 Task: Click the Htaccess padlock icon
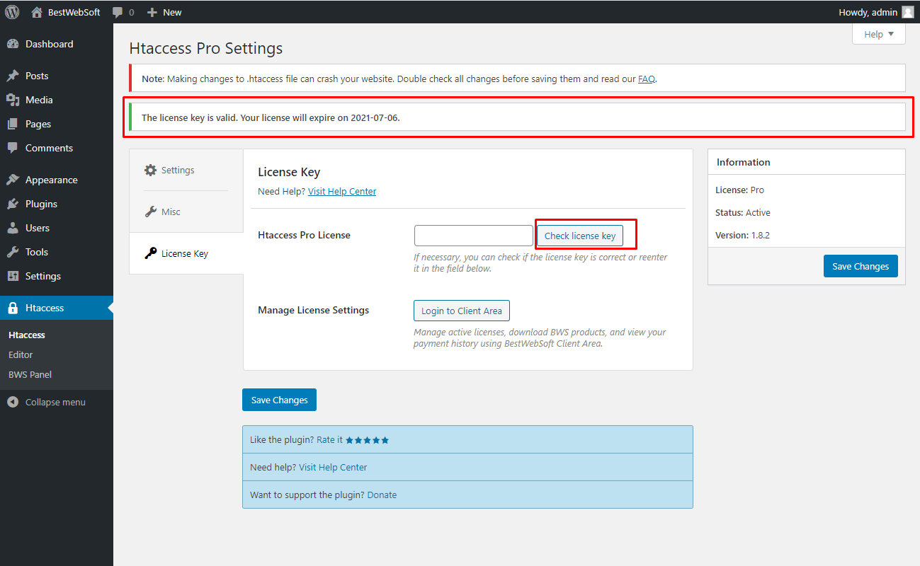13,308
